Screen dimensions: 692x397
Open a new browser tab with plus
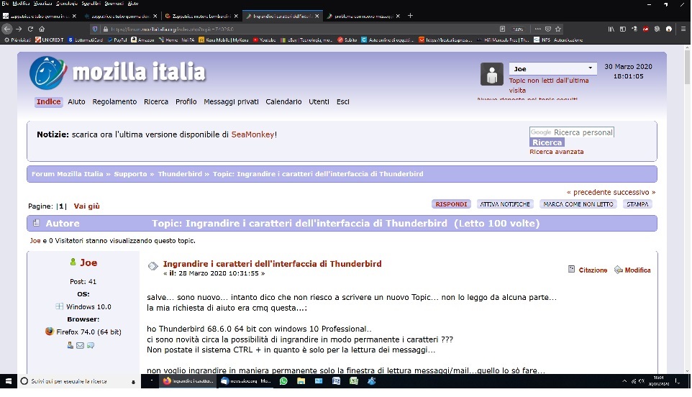(410, 16)
